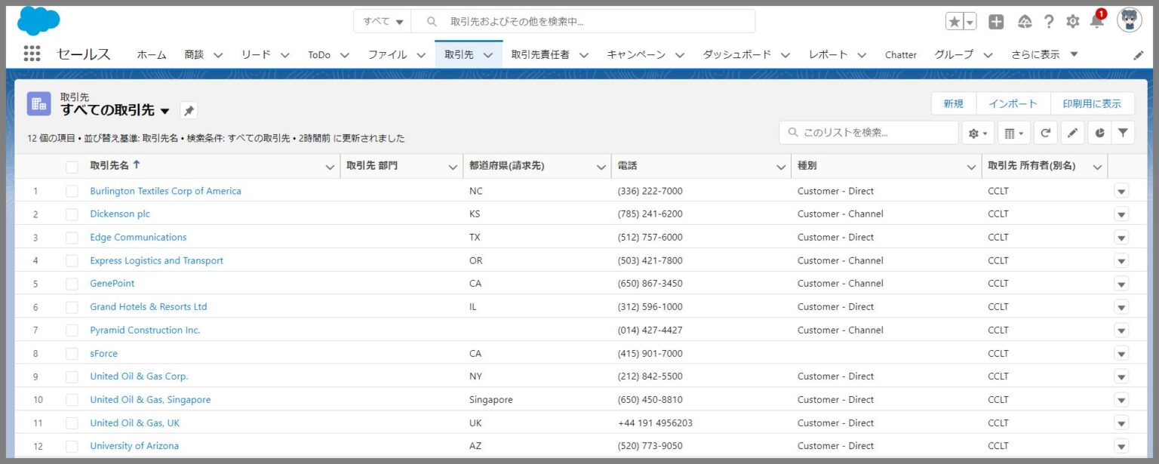Open the notifications bell with unread alert
This screenshot has width=1159, height=464.
1096,22
